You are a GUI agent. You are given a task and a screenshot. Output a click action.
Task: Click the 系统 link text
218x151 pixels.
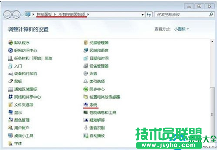[x=93, y=105]
